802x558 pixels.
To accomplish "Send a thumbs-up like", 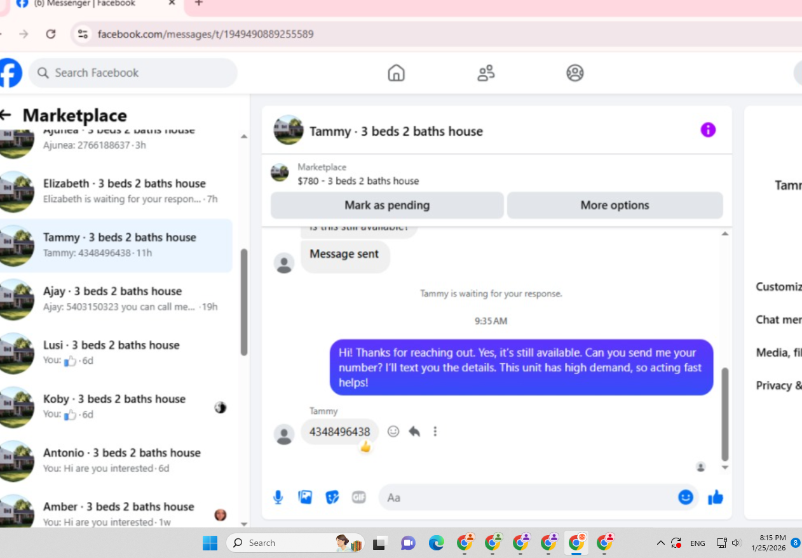I will [x=716, y=497].
